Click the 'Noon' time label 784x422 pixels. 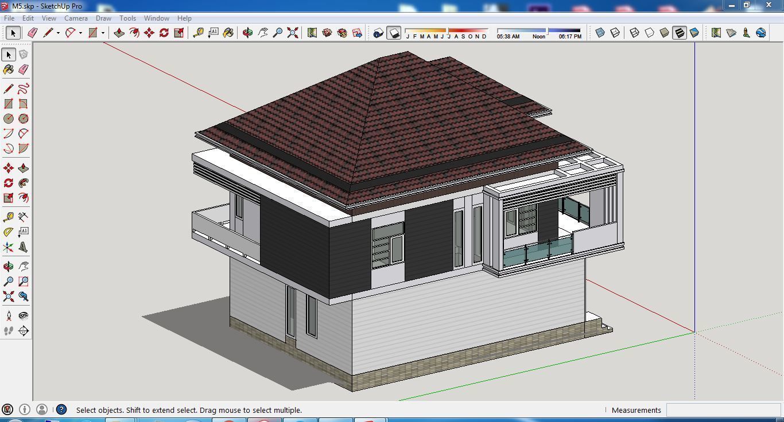click(x=539, y=37)
